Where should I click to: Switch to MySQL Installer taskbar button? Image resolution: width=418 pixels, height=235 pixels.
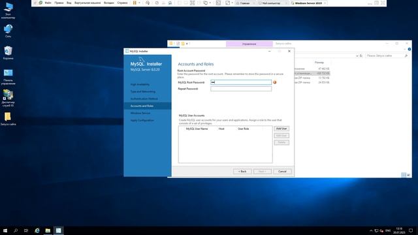[58, 230]
